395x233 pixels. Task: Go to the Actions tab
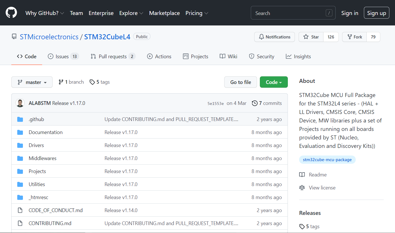[x=159, y=57]
